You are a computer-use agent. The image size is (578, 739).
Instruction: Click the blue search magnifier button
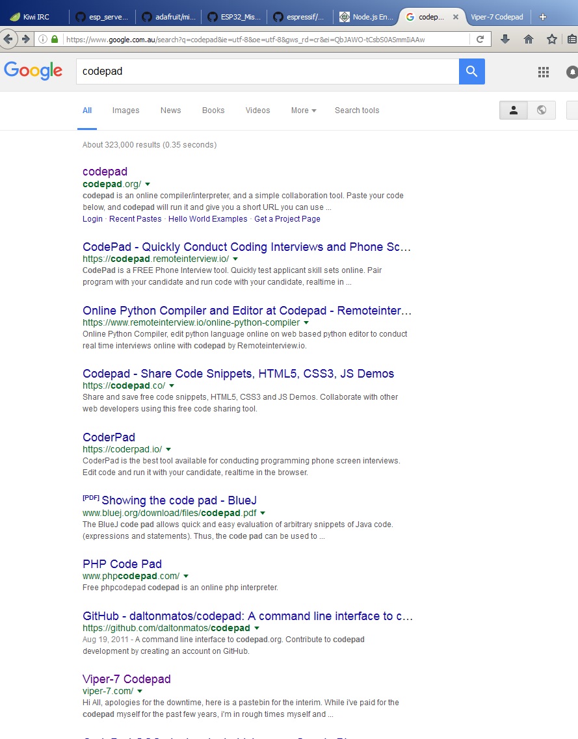(471, 71)
